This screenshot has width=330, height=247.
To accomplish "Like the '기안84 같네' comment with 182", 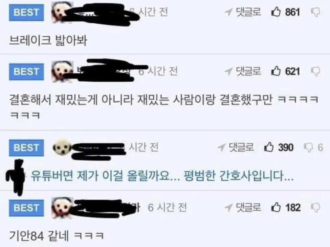I will coord(276,207).
